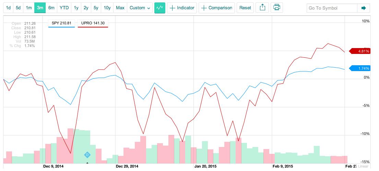Click the plus icon beside Comparison

(x=204, y=8)
